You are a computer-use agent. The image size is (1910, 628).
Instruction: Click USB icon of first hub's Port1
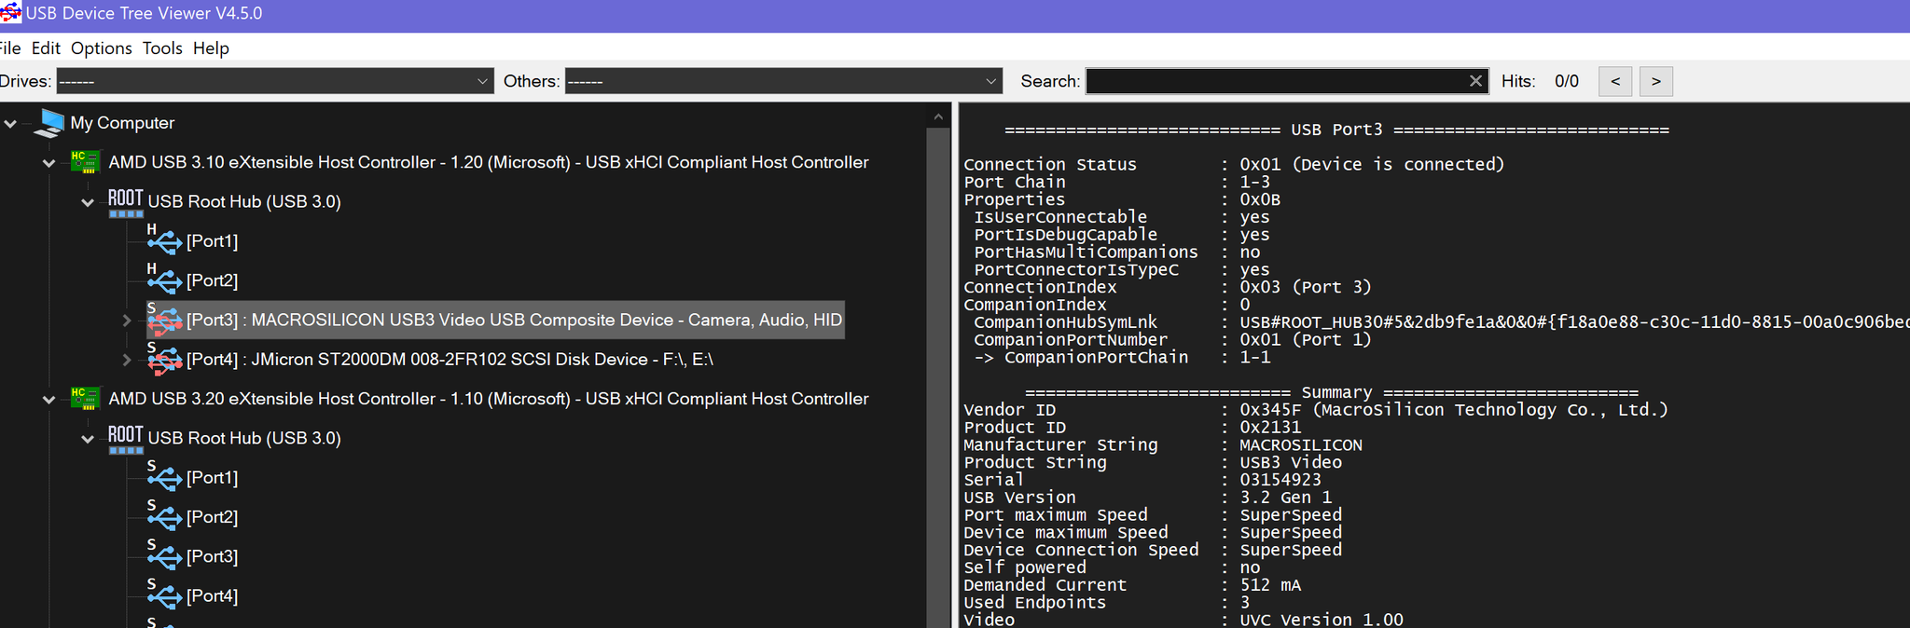164,240
